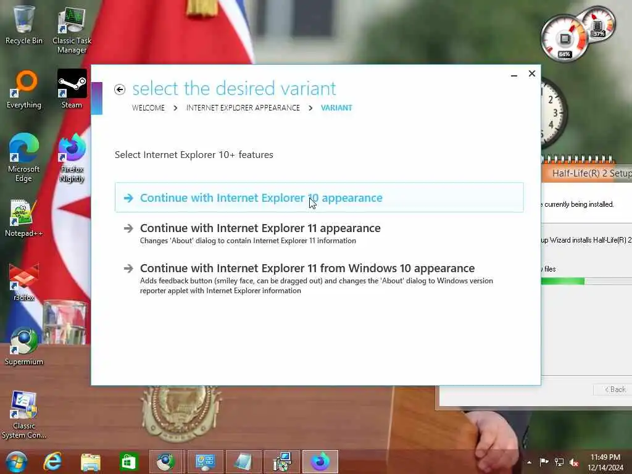Image resolution: width=632 pixels, height=474 pixels.
Task: Switch to Firefox Nightly taskbar button
Action: click(320, 462)
